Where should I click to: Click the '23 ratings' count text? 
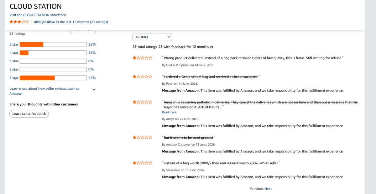pyautogui.click(x=18, y=33)
